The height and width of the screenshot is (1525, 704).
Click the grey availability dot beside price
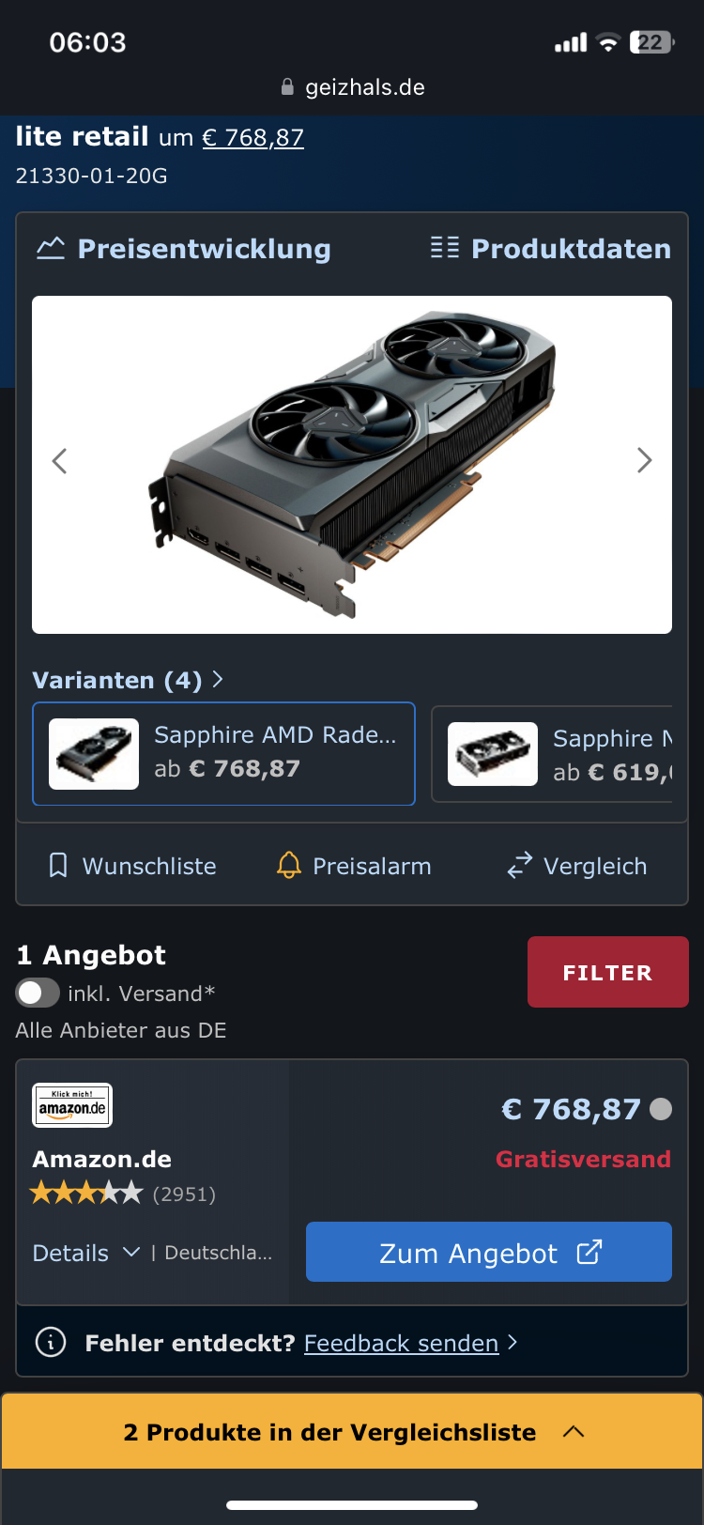pyautogui.click(x=661, y=1109)
